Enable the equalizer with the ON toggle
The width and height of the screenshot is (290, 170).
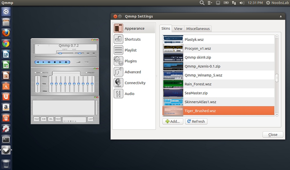35,72
